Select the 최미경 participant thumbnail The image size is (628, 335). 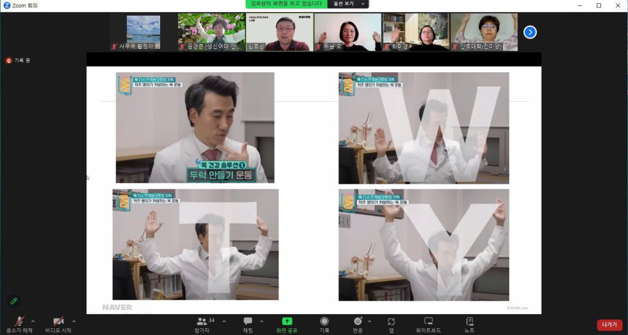point(416,32)
